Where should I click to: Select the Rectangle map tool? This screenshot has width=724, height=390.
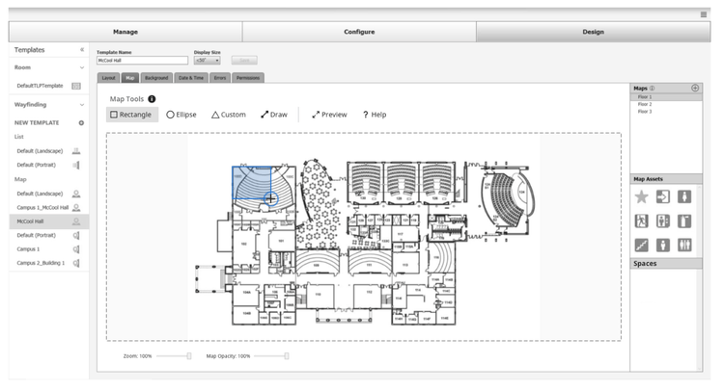(131, 115)
